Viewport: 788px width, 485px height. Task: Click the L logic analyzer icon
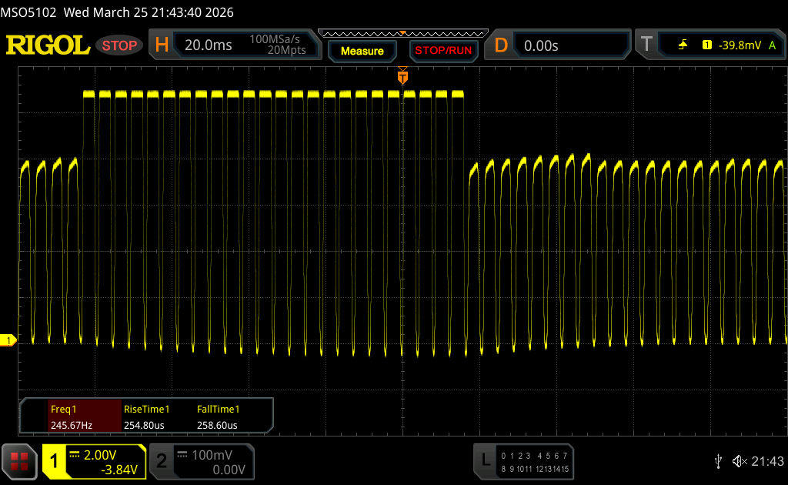(485, 460)
